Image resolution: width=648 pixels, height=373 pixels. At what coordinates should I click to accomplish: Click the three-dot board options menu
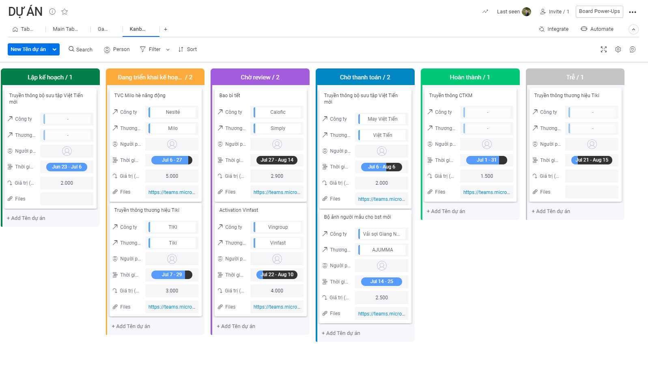click(x=632, y=12)
